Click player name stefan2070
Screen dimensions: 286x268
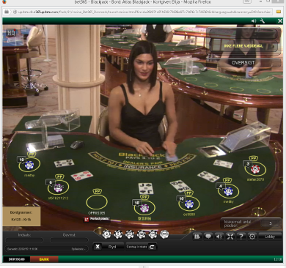(x=255, y=179)
